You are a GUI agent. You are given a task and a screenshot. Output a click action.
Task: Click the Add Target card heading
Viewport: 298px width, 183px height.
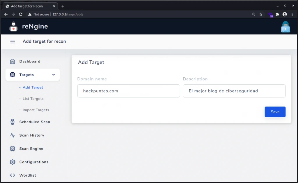tap(91, 62)
